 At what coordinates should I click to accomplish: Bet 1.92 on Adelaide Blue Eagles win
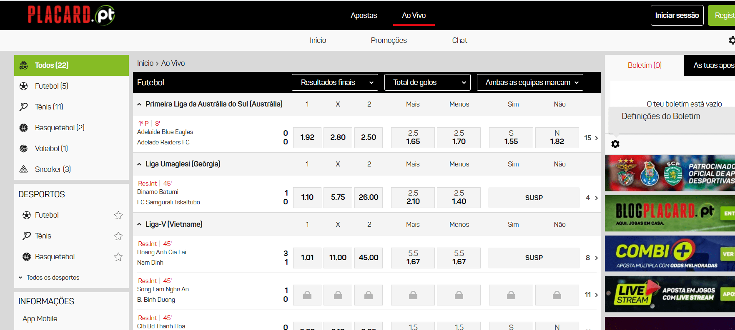307,138
